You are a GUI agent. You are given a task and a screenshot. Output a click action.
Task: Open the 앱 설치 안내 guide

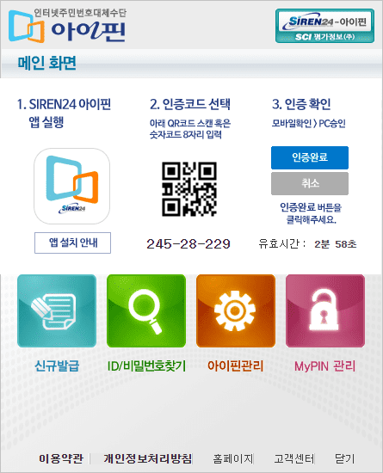[x=73, y=243]
